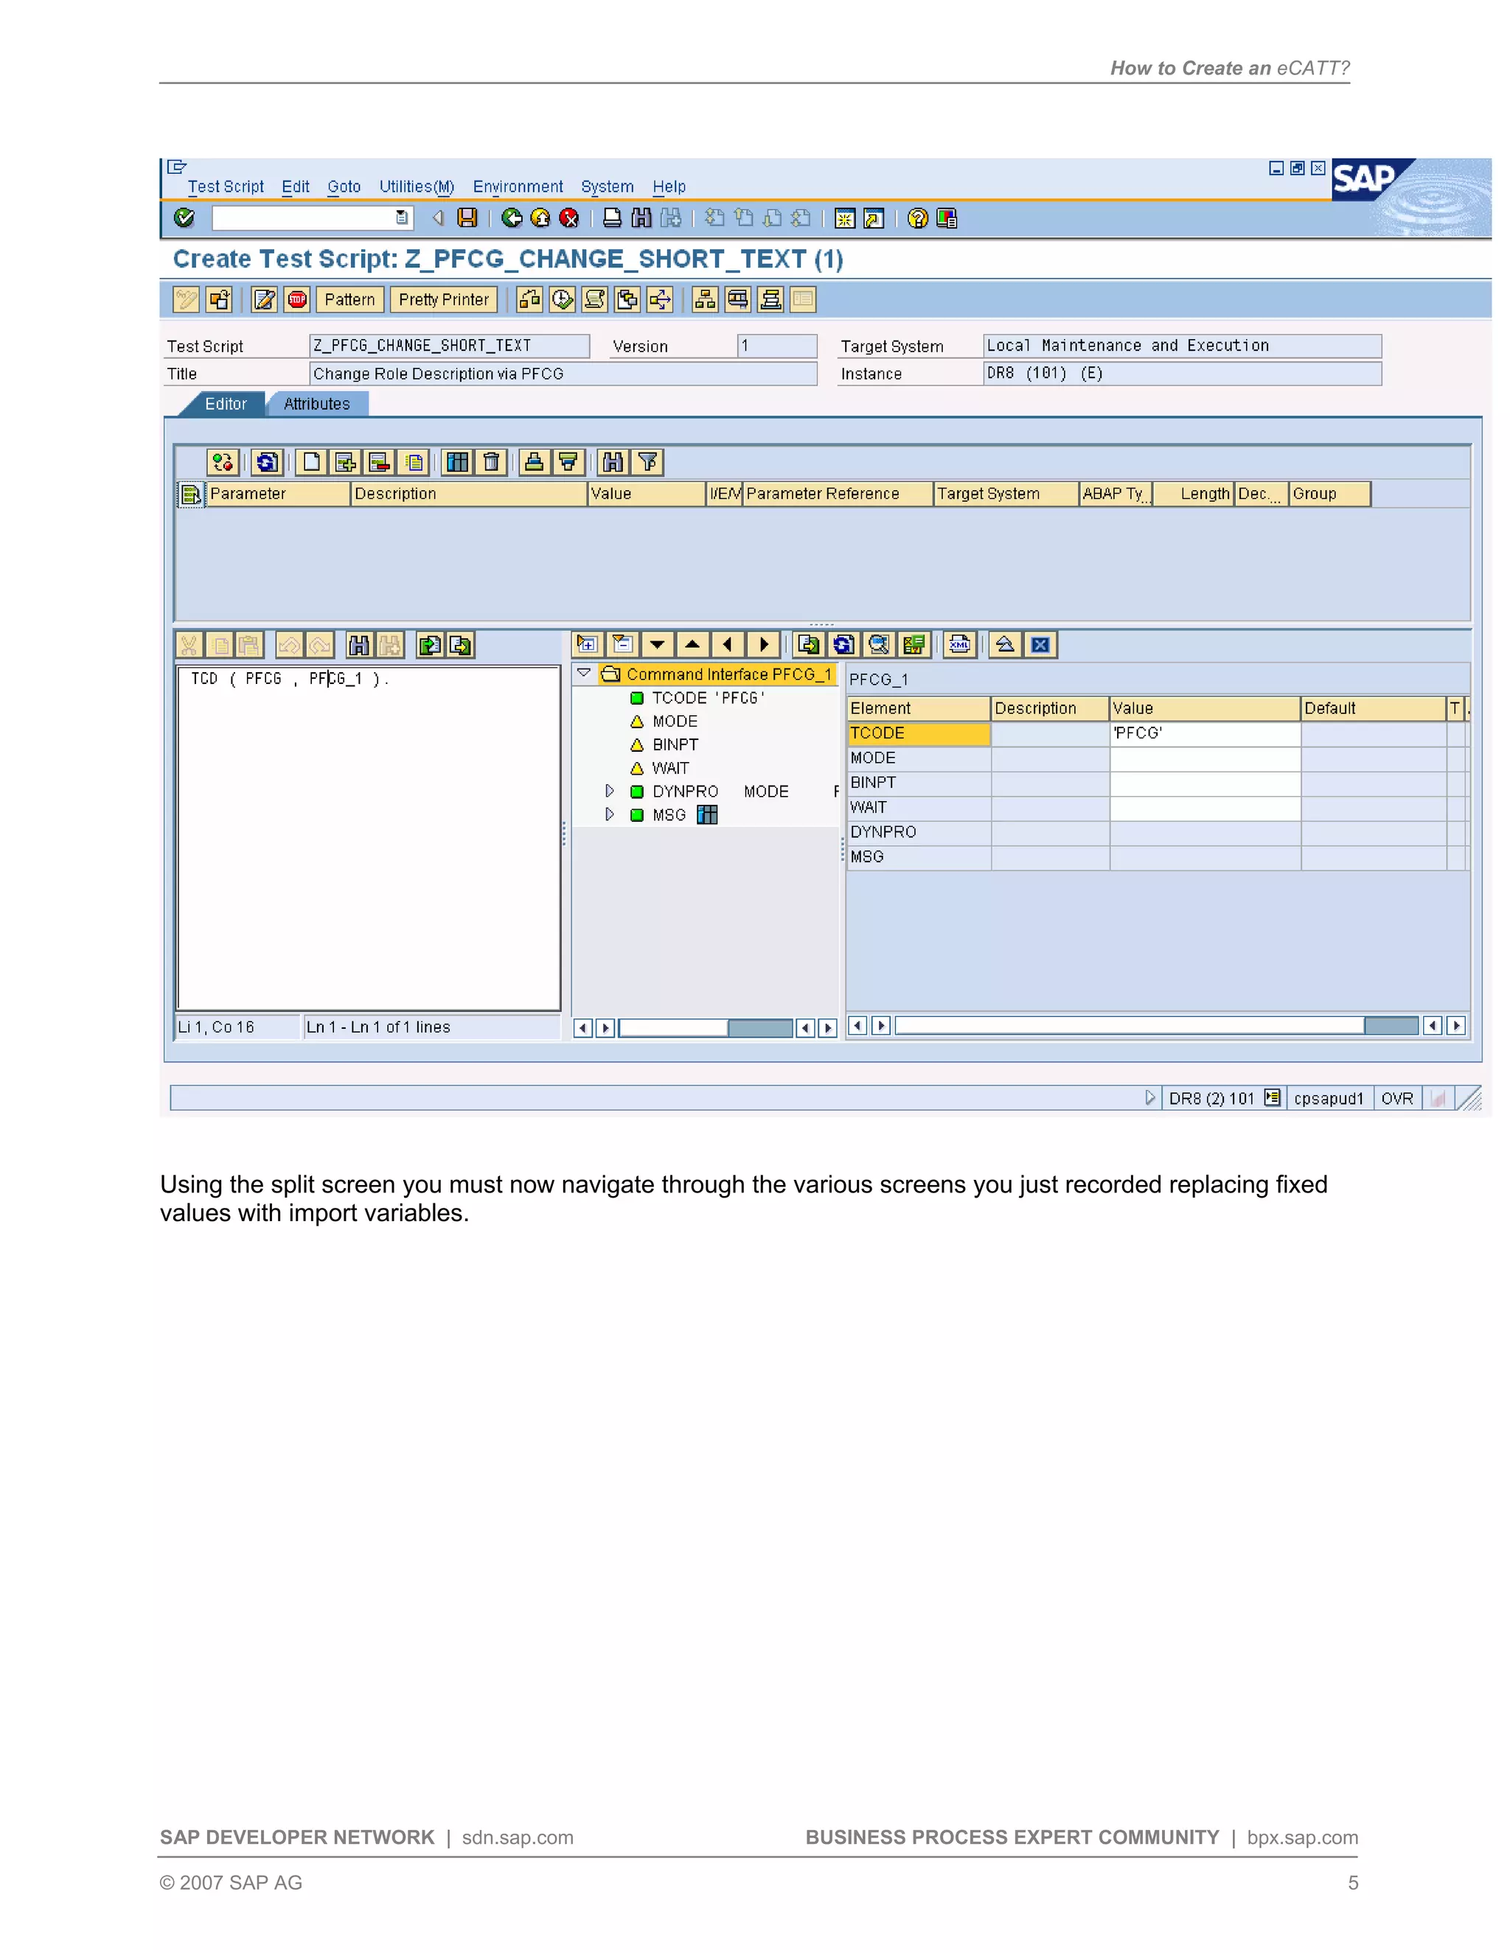Collapse the Command Interface PFCG_1 tree node
Image resolution: width=1510 pixels, height=1953 pixels.
pos(584,674)
